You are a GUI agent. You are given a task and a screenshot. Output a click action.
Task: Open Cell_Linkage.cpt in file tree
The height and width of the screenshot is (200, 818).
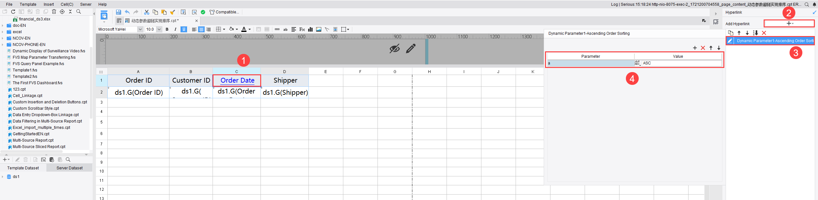[27, 96]
